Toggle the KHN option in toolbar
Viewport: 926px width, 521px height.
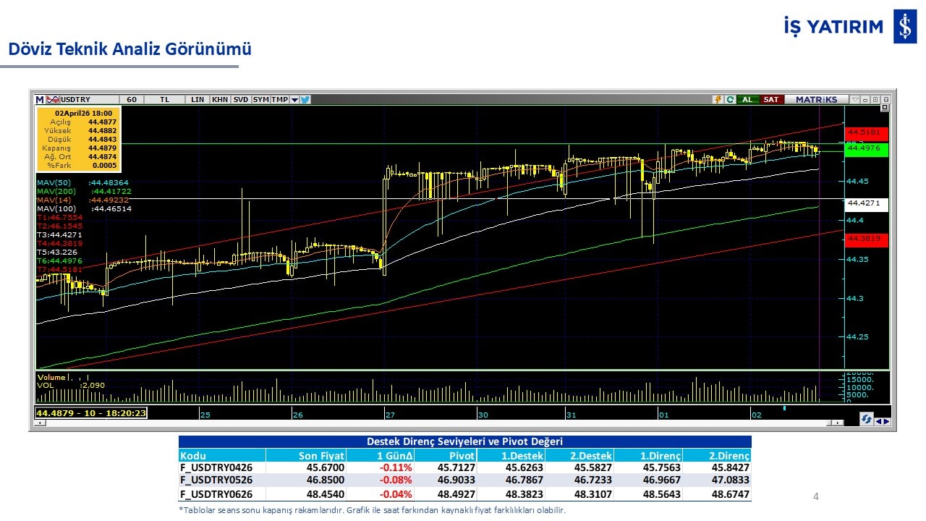(220, 99)
